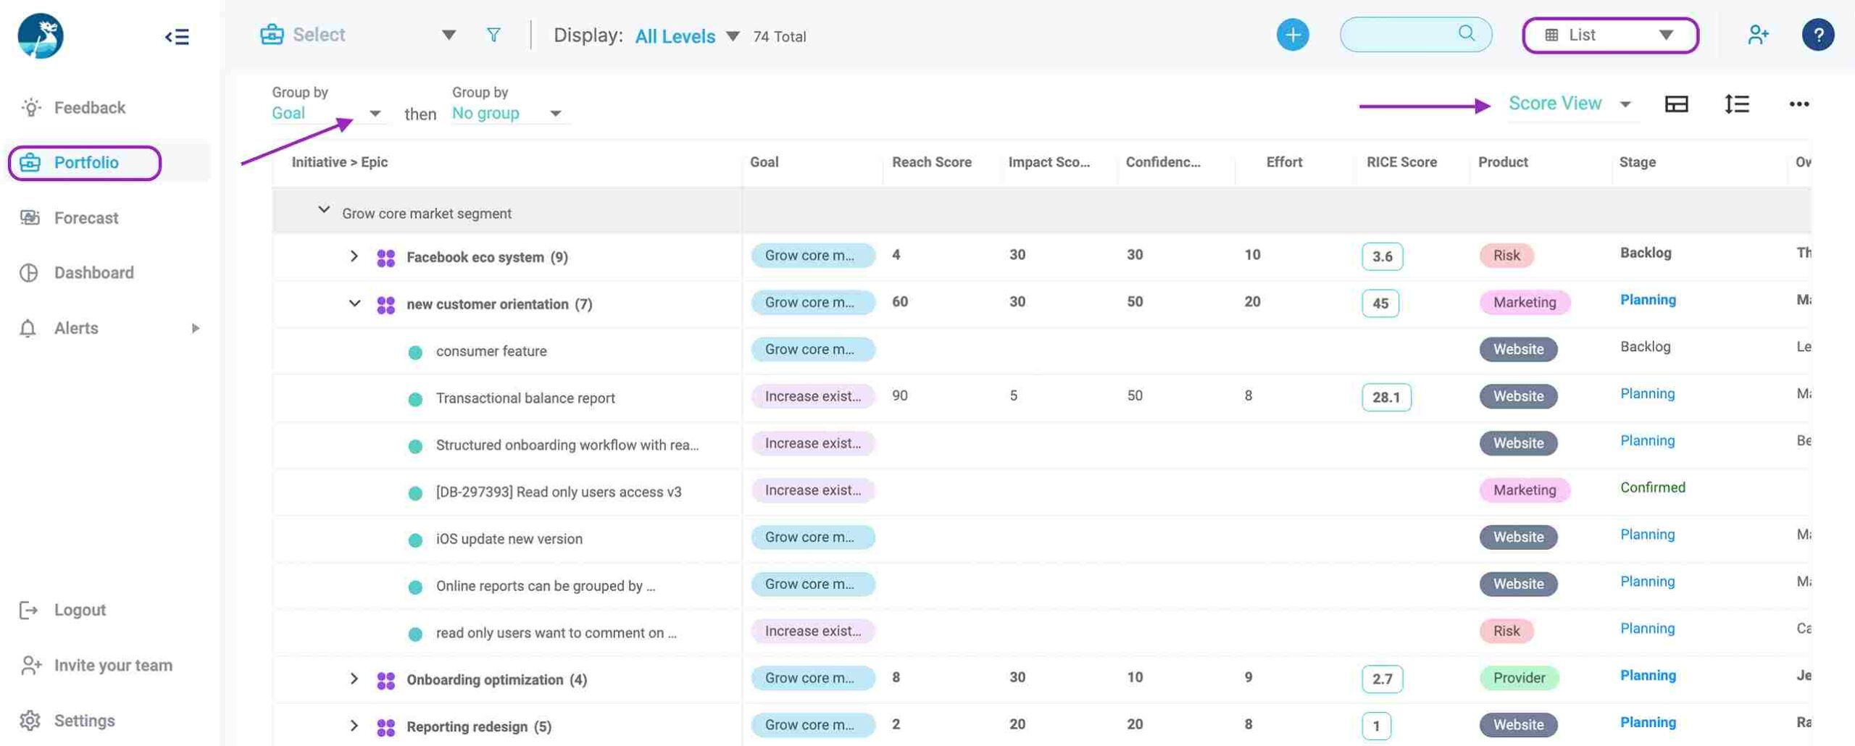Click the RICE score 3.6 badge

1382,256
